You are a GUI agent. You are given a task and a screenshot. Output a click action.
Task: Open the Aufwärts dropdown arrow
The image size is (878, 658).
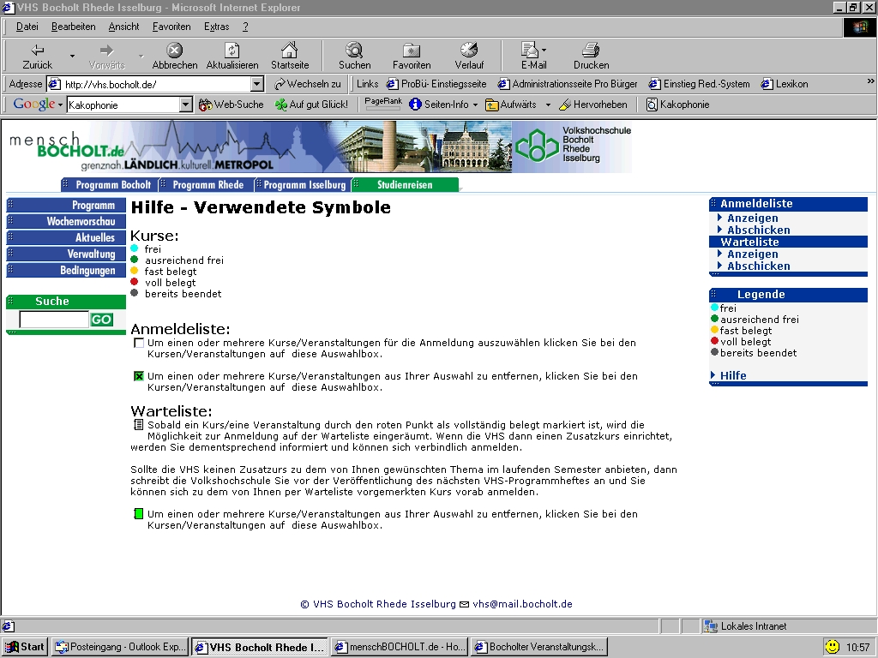tap(548, 105)
